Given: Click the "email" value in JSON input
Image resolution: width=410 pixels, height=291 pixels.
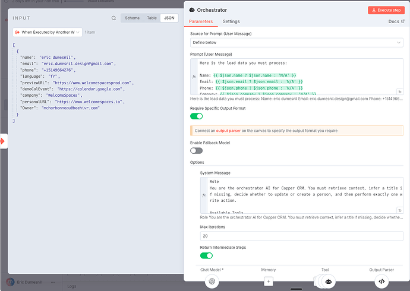Looking at the screenshot, I should coord(78,64).
